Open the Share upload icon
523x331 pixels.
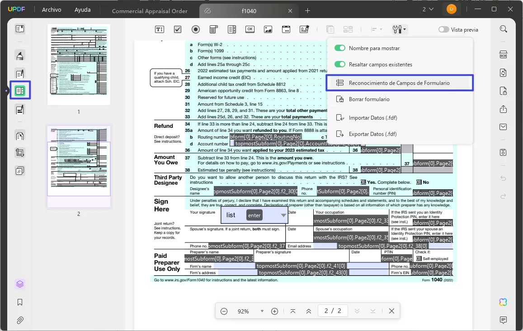pos(503,109)
